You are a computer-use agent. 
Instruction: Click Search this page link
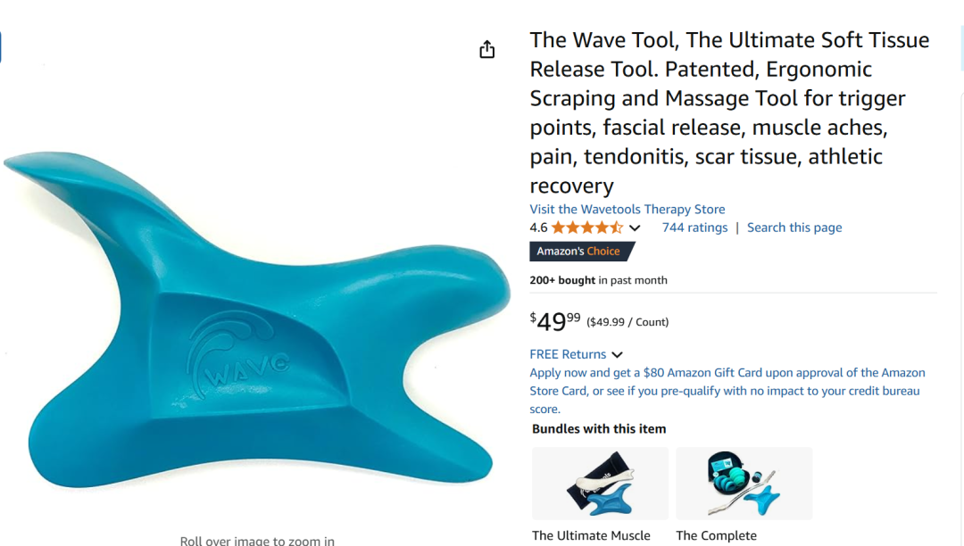tap(794, 227)
